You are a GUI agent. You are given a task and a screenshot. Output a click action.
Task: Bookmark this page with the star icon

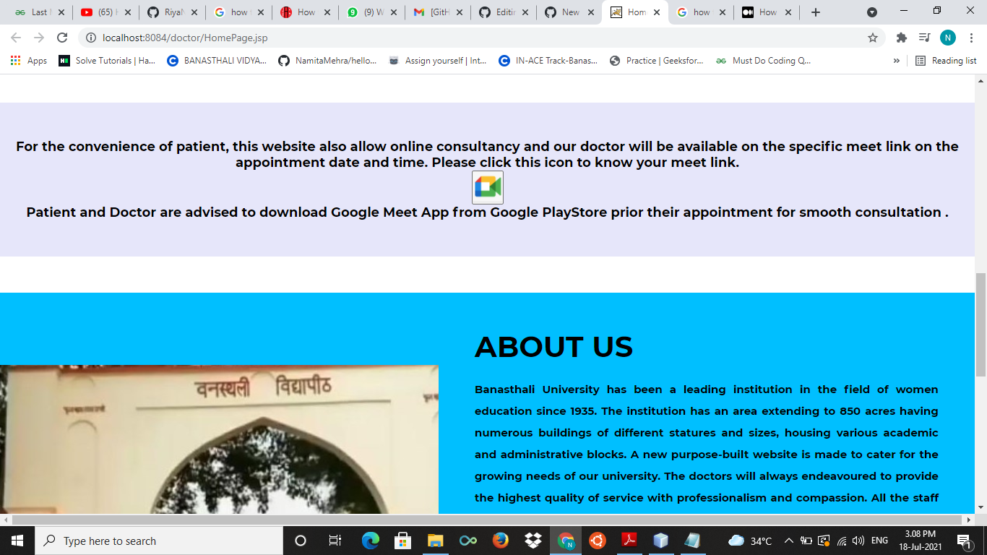873,38
